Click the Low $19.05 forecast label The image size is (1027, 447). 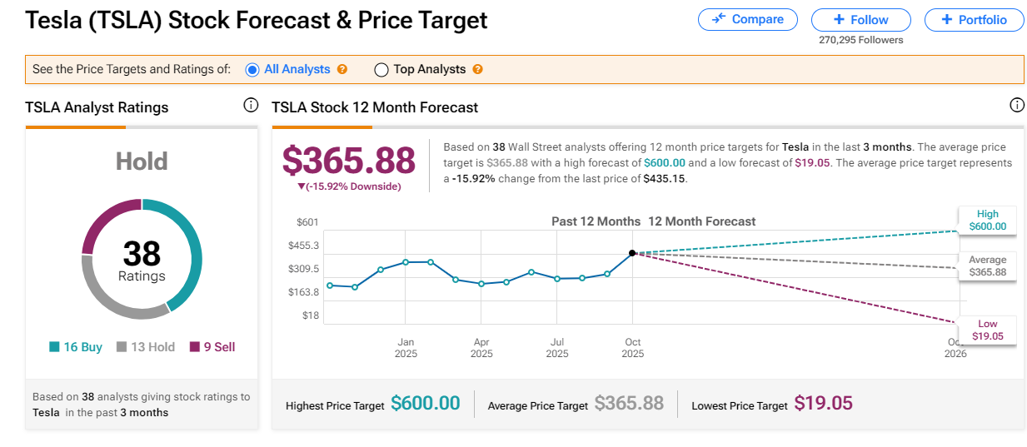click(x=987, y=330)
